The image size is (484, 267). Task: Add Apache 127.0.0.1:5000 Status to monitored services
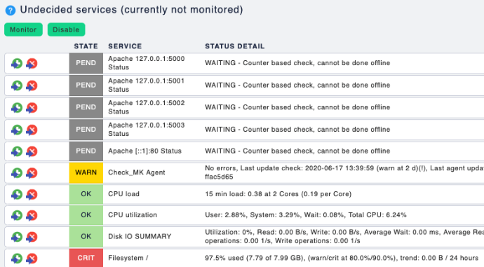coord(17,64)
